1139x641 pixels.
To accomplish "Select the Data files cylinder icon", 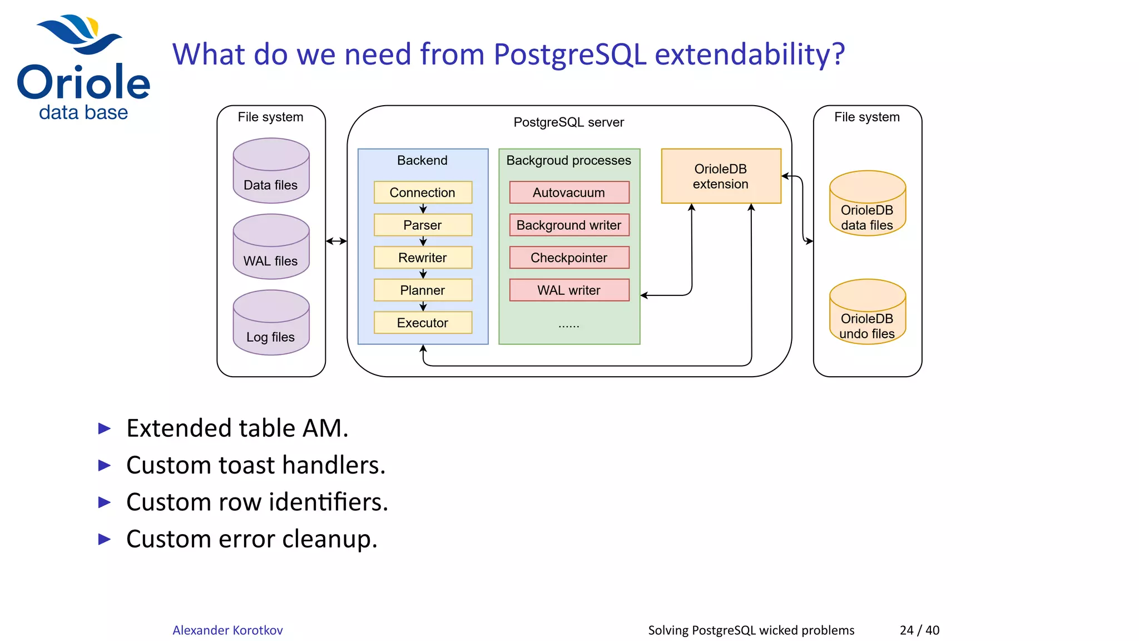I will click(x=271, y=171).
